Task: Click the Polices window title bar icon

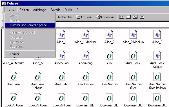Action: [x=4, y=3]
